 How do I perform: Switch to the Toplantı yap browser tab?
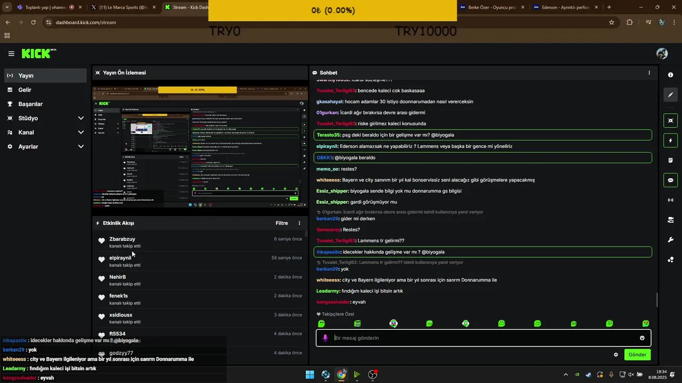(50, 7)
